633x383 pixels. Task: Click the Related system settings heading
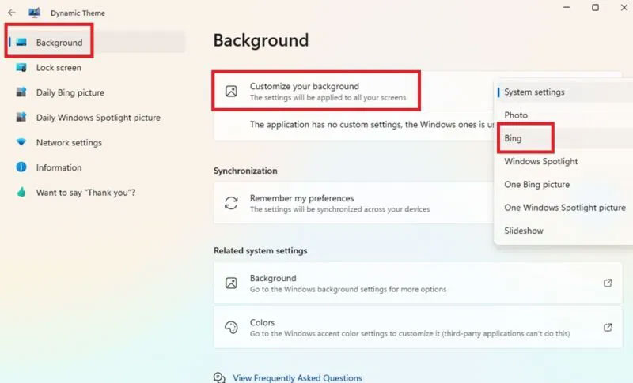[x=260, y=250]
